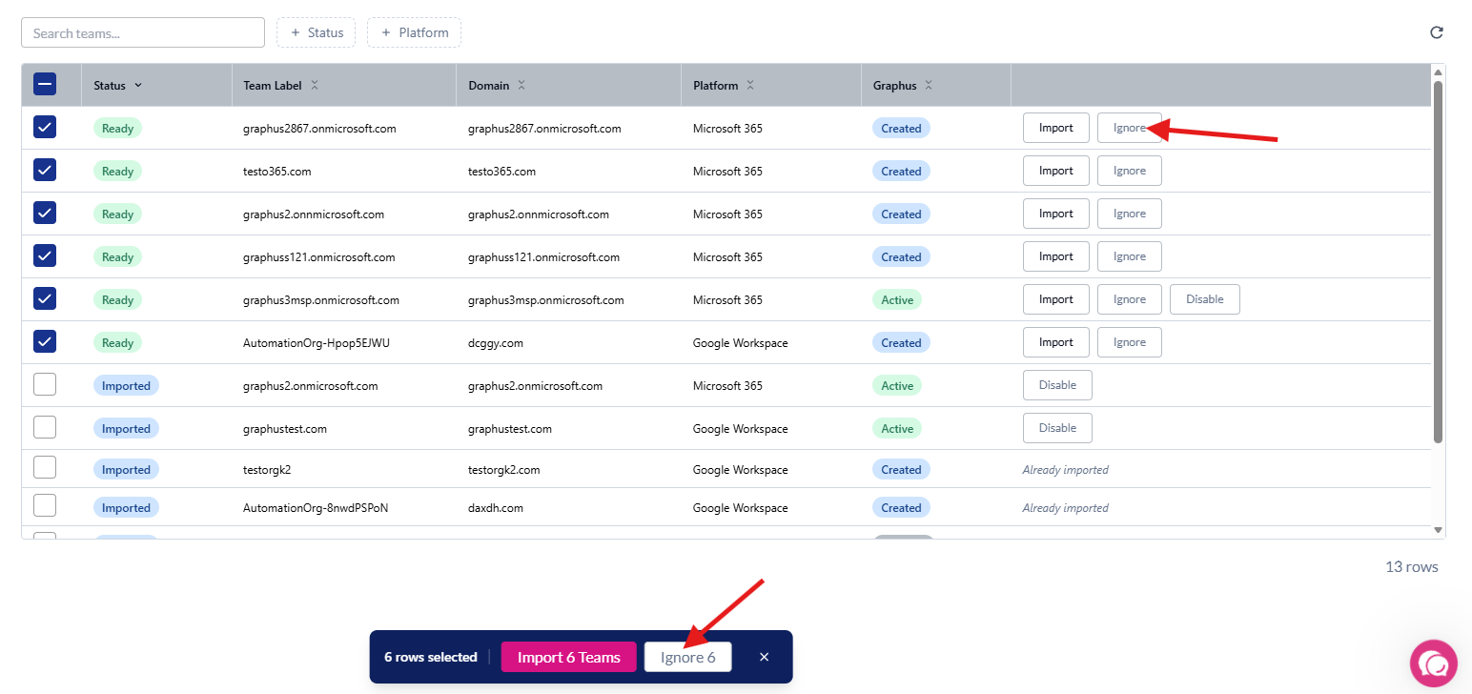Toggle the select-all checkbox in header
This screenshot has height=694, width=1472.
coord(45,84)
